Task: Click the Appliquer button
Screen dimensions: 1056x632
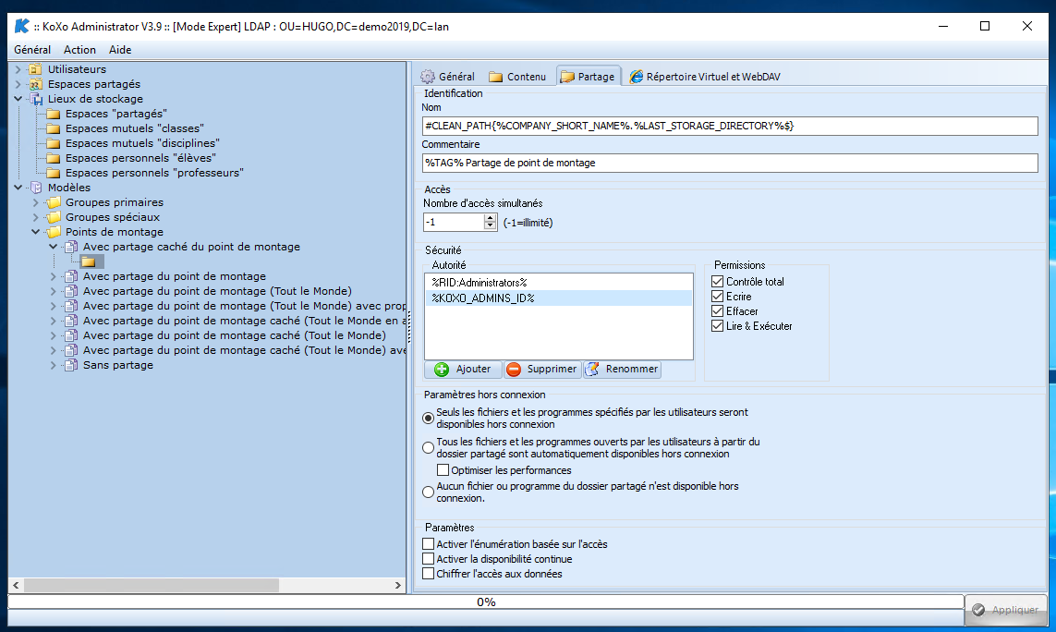Action: pyautogui.click(x=1005, y=609)
